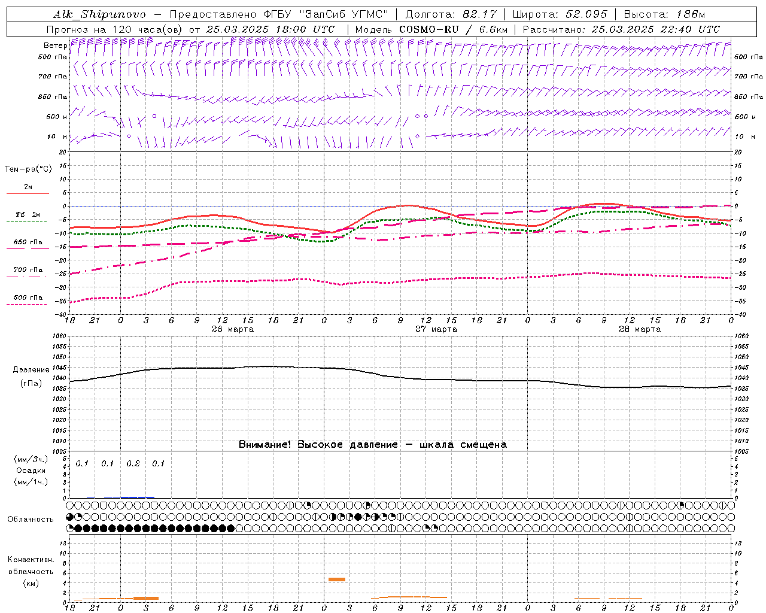Click the tall orange convective bar near 27 марта
This screenshot has height=613, width=766.
tap(337, 579)
